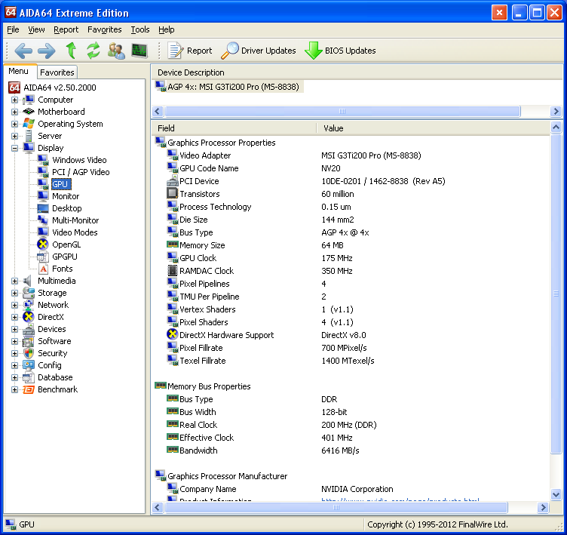567x535 pixels.
Task: Select the Multimedia speaker icon
Action: coord(27,281)
